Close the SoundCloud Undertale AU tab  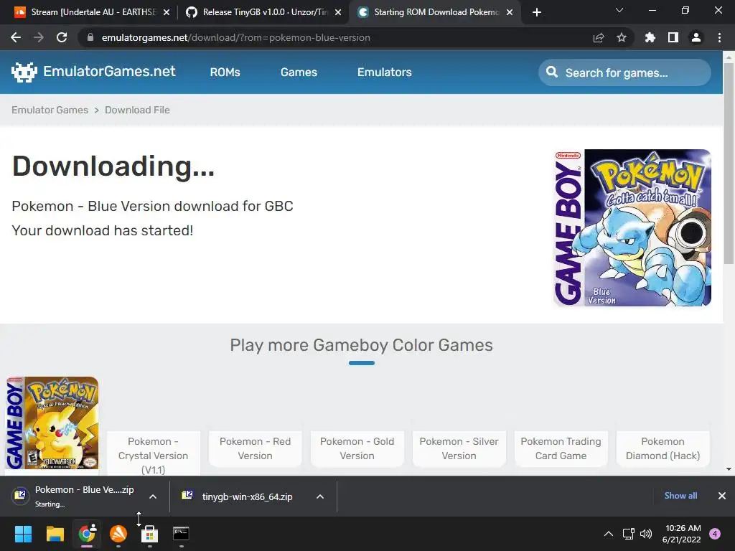point(167,12)
